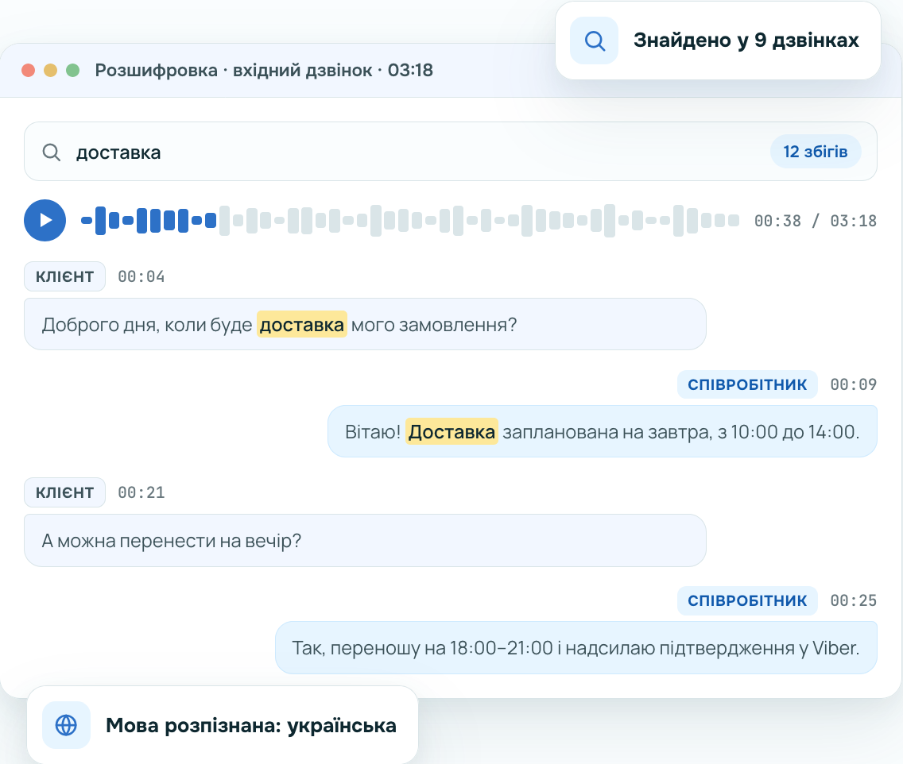Click the audio waveform progress bar
Image resolution: width=903 pixels, height=764 pixels.
(410, 220)
